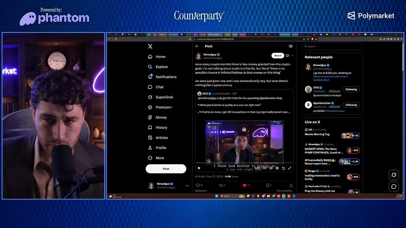Open account options next to notthreadguy

pyautogui.click(x=187, y=186)
